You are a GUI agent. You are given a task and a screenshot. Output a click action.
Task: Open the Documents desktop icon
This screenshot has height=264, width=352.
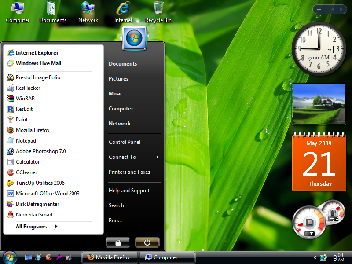coord(53,12)
